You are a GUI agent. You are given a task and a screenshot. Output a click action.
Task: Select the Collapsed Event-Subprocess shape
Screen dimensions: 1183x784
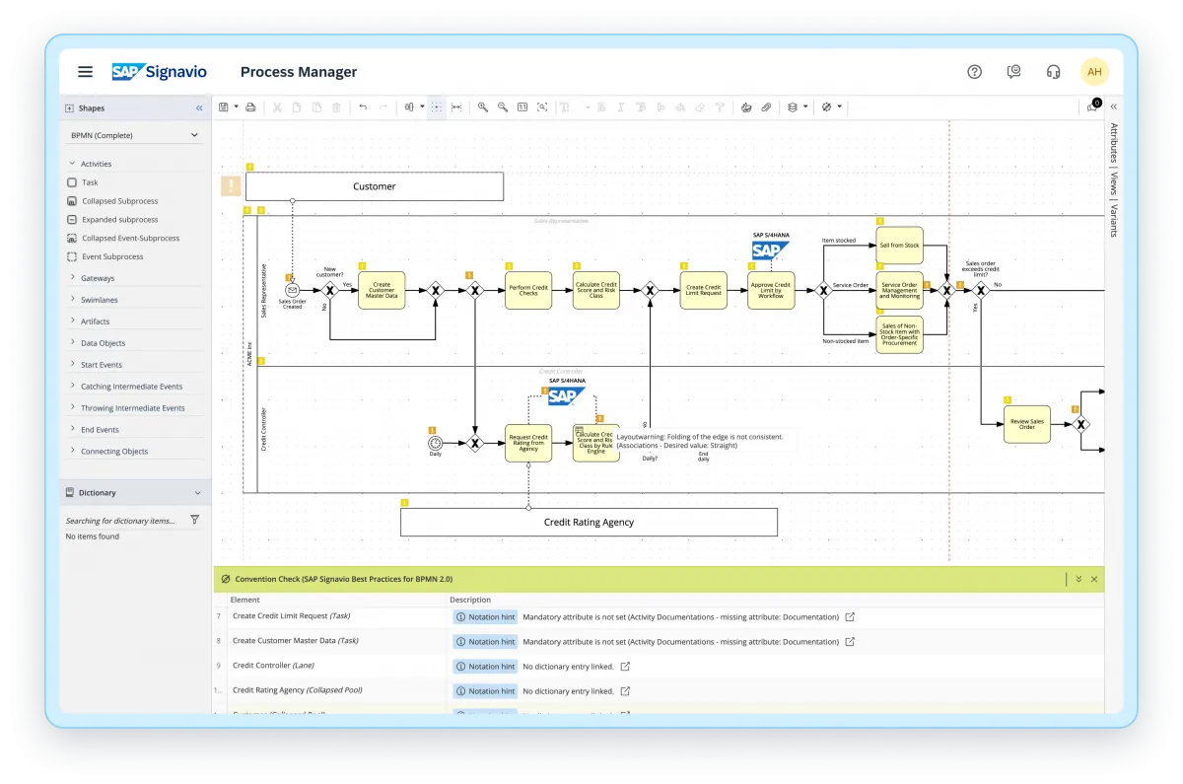tap(122, 239)
